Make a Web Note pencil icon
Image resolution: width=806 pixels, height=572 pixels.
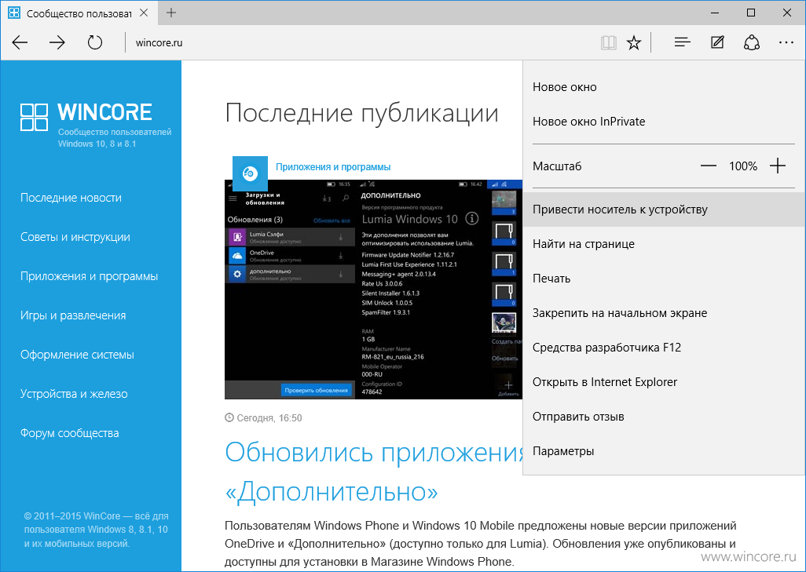tap(717, 42)
